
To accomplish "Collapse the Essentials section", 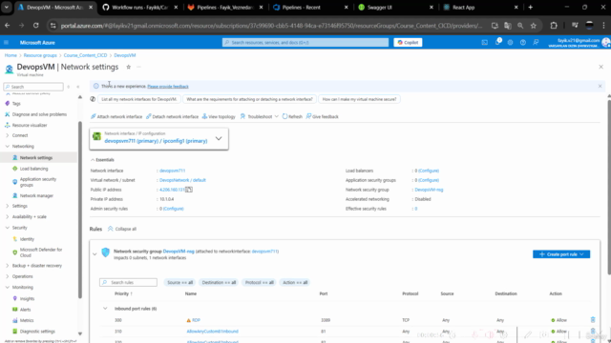I will point(102,160).
